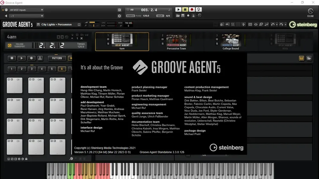Select pad group button 3

(x=32, y=69)
